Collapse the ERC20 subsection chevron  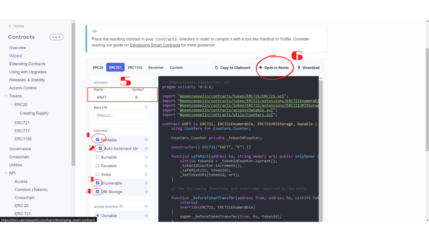pos(11,104)
